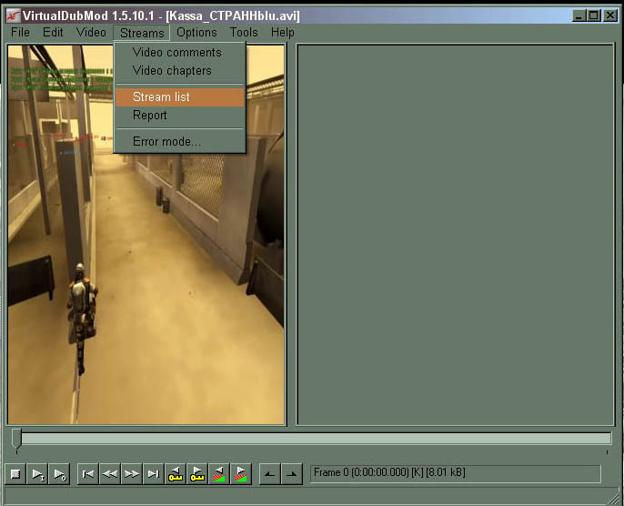This screenshot has width=624, height=506.
Task: Click the Frame 0 status text field
Action: pos(455,474)
